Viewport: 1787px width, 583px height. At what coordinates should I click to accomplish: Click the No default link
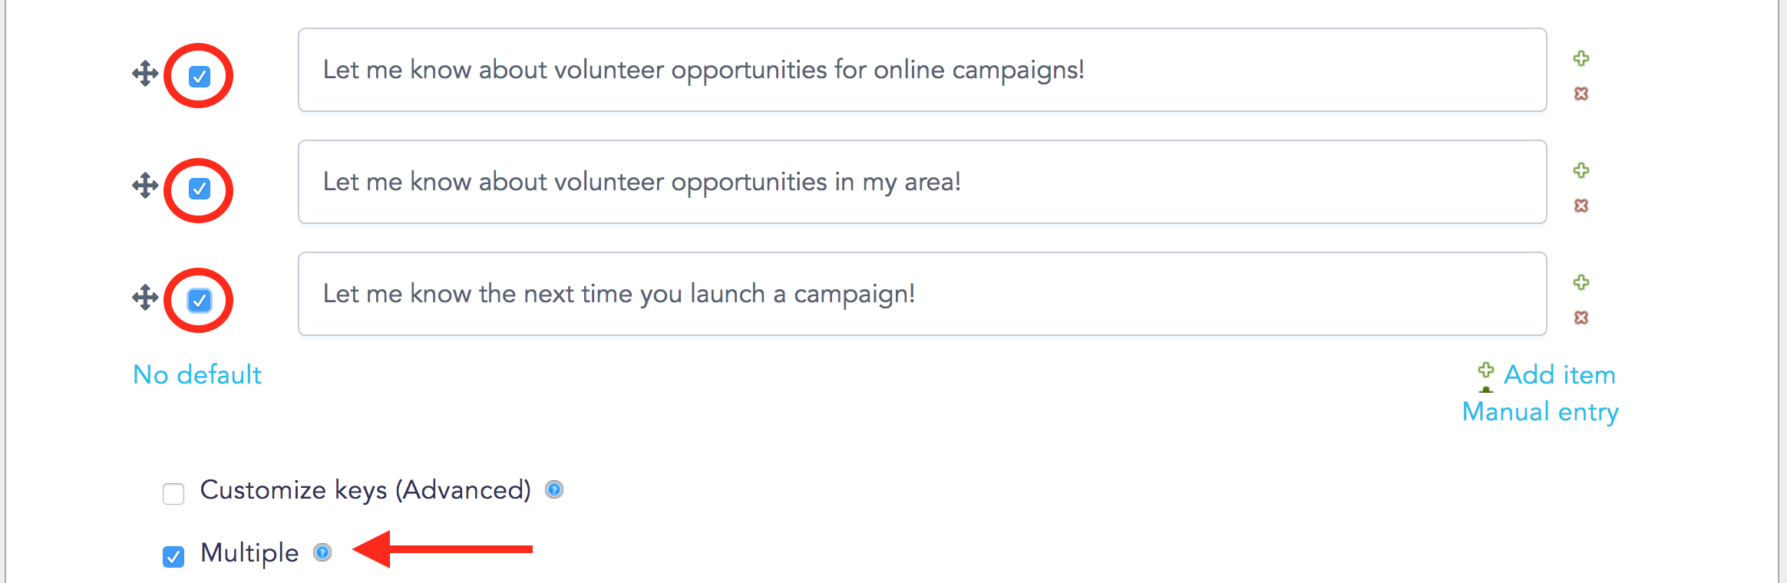197,374
